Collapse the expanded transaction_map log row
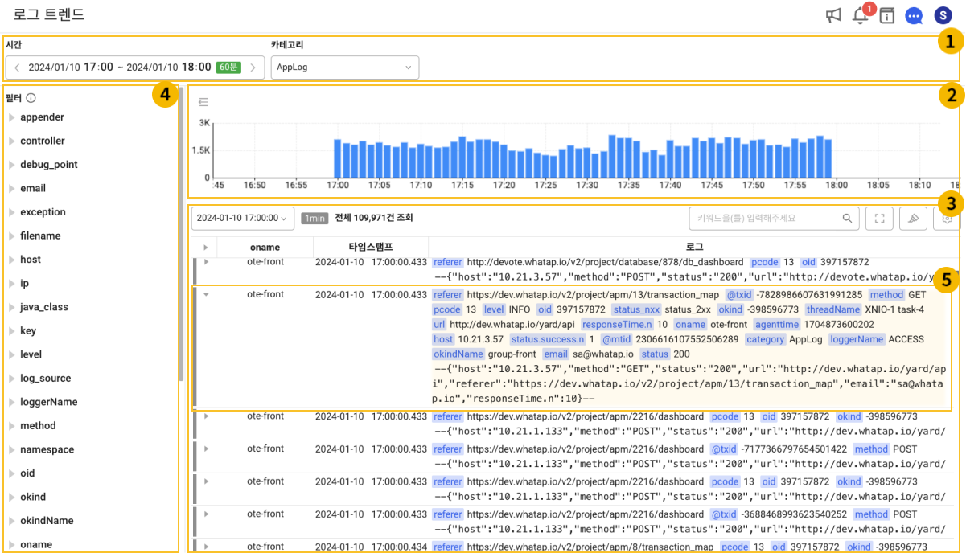 (x=206, y=295)
